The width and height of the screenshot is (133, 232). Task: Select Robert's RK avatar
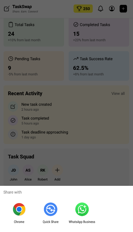[x=43, y=170]
